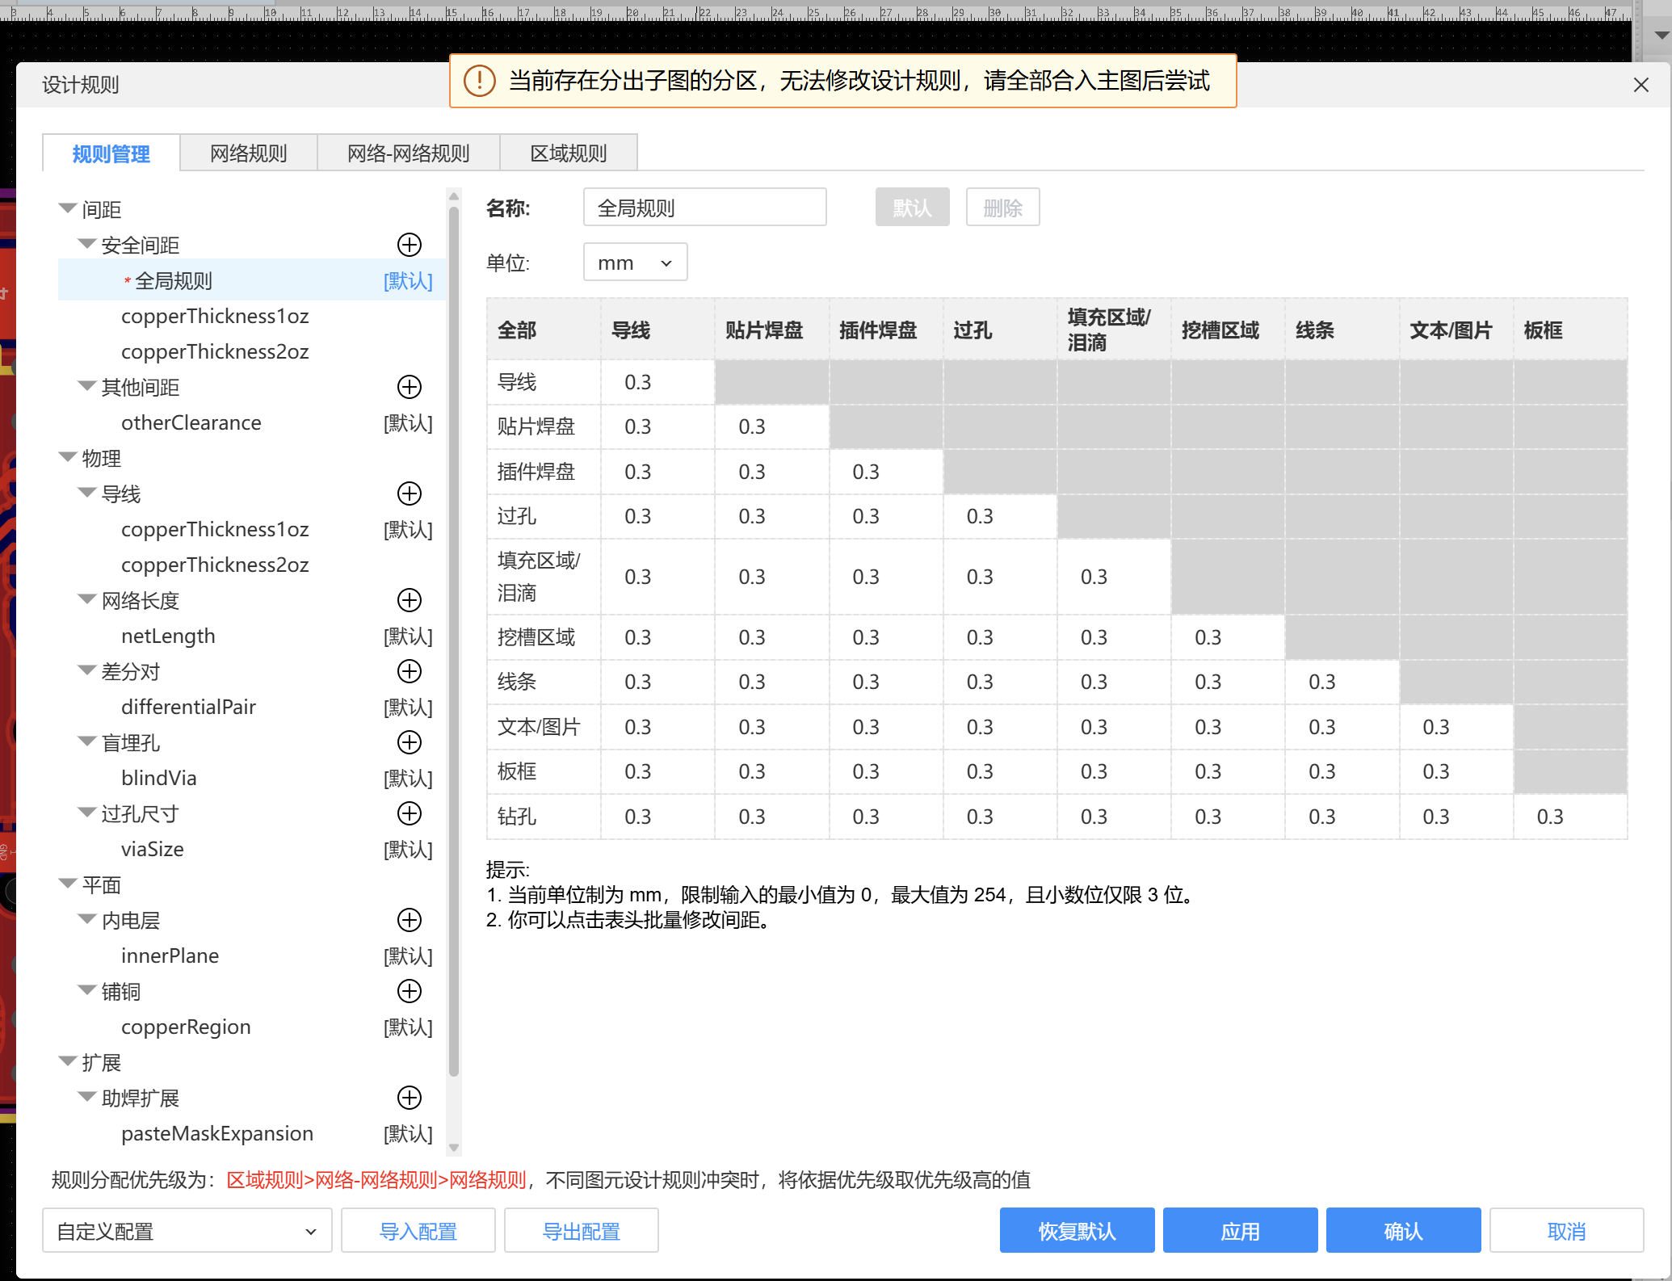
Task: Open the 区域规则 tab
Action: click(568, 153)
